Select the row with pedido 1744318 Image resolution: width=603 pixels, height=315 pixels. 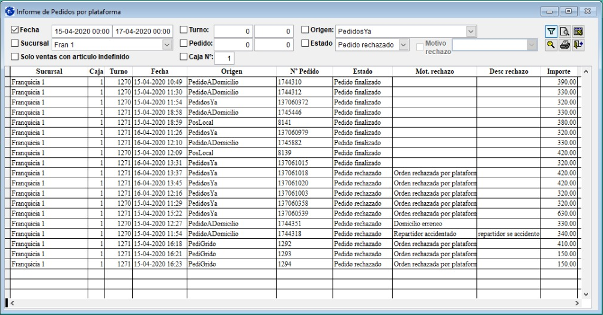(x=303, y=233)
